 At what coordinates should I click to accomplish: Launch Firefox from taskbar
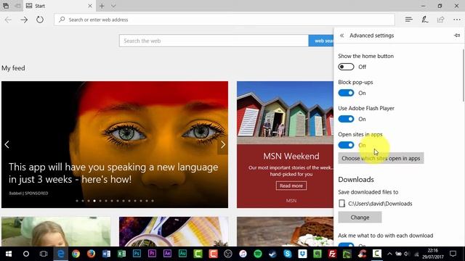(91, 254)
